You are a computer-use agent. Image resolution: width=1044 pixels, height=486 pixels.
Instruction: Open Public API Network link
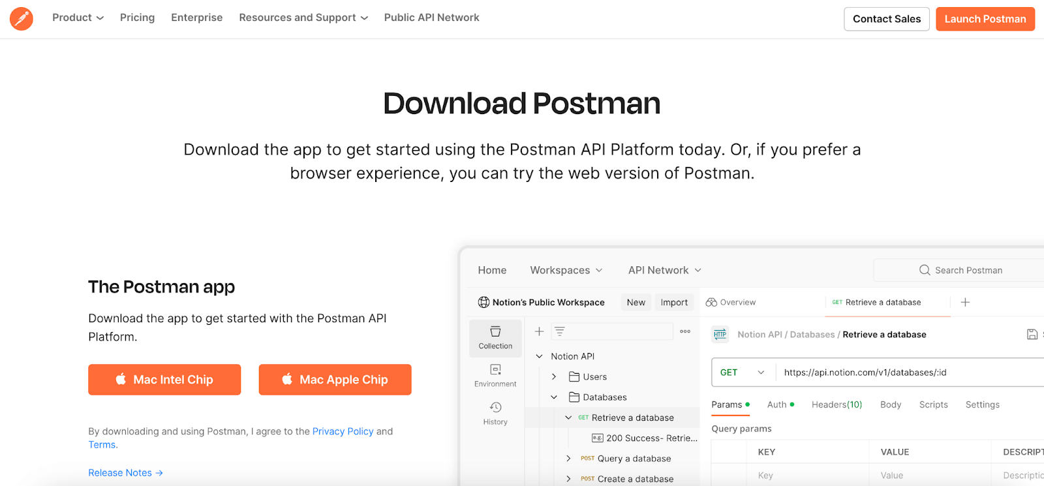(x=431, y=18)
